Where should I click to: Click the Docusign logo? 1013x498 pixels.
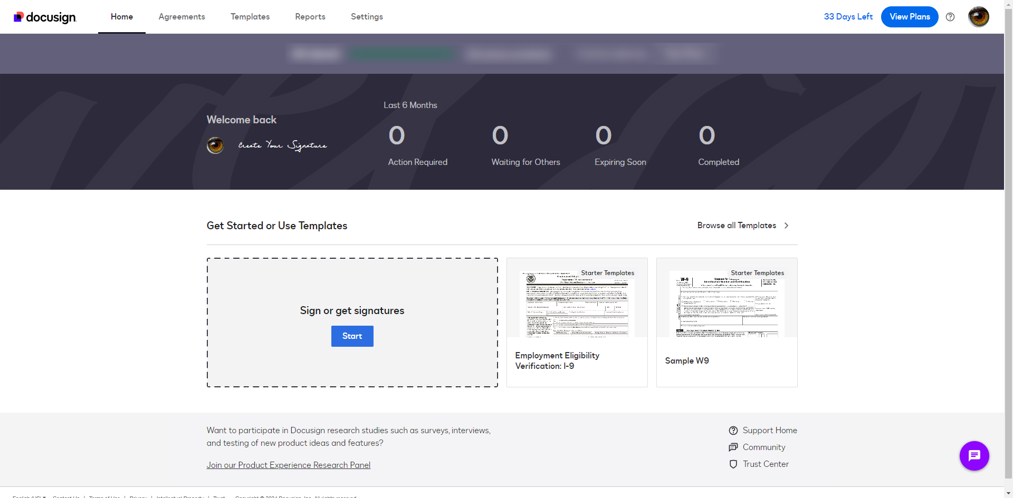pos(45,17)
